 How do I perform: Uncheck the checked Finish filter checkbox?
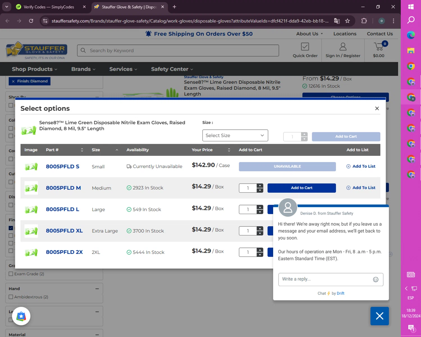(x=11, y=228)
